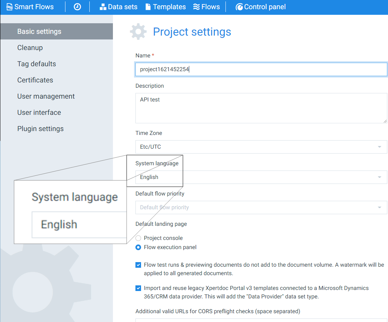Uncheck the flow test runs watermark checkbox
This screenshot has width=388, height=322.
coord(138,265)
